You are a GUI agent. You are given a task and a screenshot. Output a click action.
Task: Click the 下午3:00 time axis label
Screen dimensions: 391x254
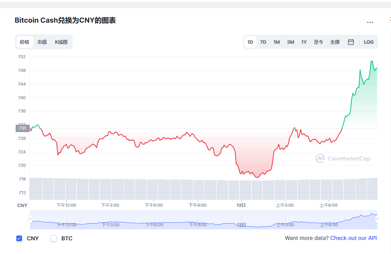click(x=110, y=205)
